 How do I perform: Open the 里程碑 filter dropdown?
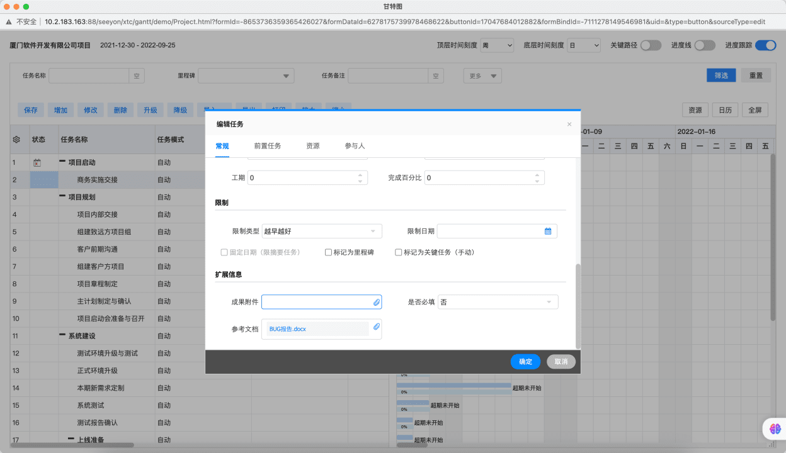coord(246,75)
